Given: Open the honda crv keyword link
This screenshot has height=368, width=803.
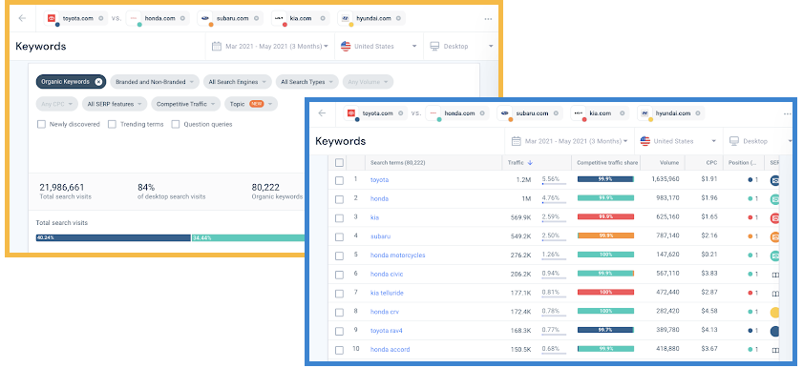Looking at the screenshot, I should click(x=384, y=312).
